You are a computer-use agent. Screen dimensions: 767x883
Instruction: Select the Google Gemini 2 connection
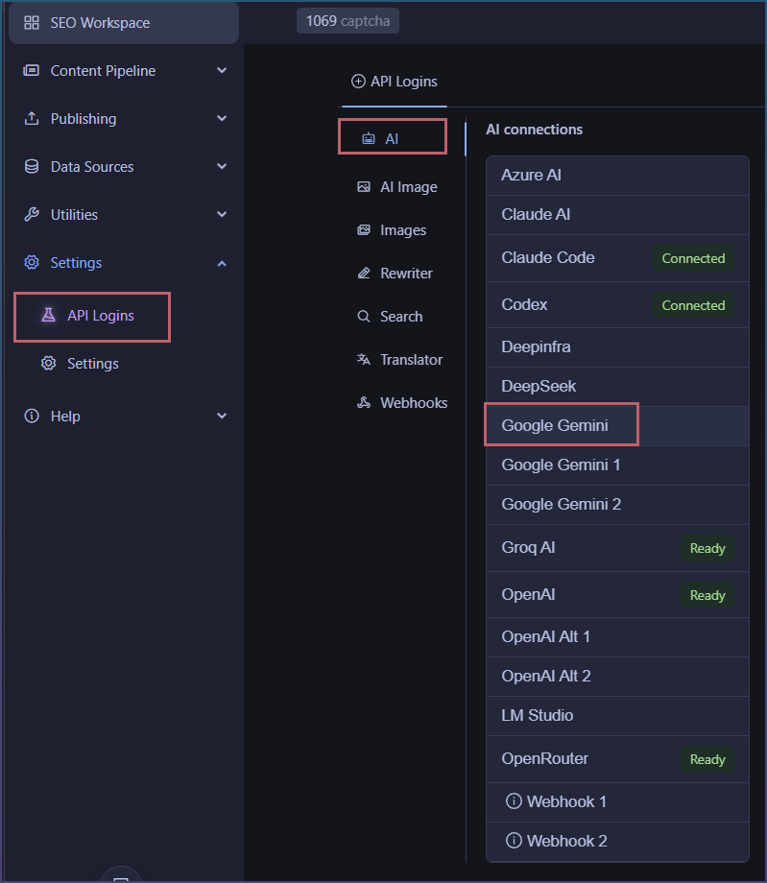[617, 505]
